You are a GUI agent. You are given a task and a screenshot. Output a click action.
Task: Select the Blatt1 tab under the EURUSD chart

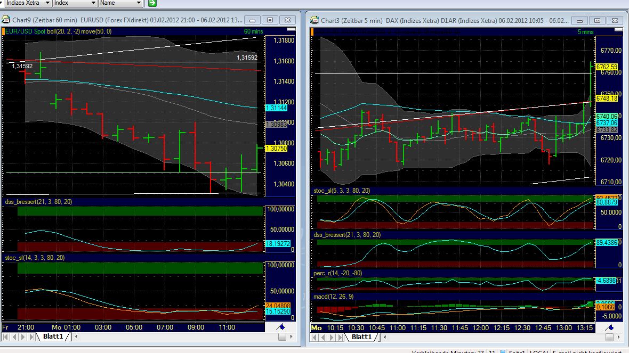click(53, 336)
